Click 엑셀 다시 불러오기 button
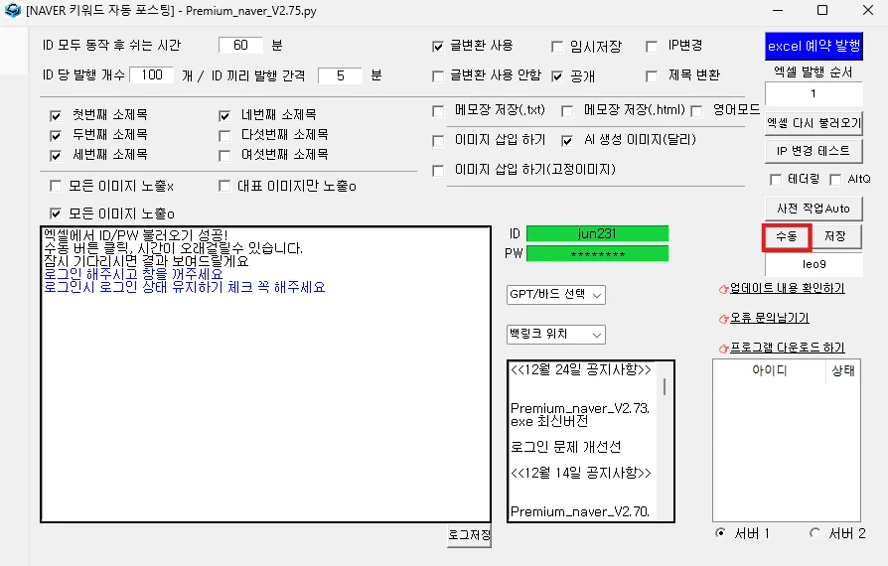This screenshot has height=566, width=888. click(814, 123)
